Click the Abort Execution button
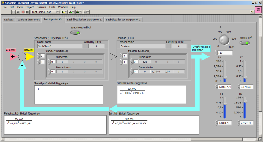Screen dimensions: 263x142 click(x=23, y=12)
